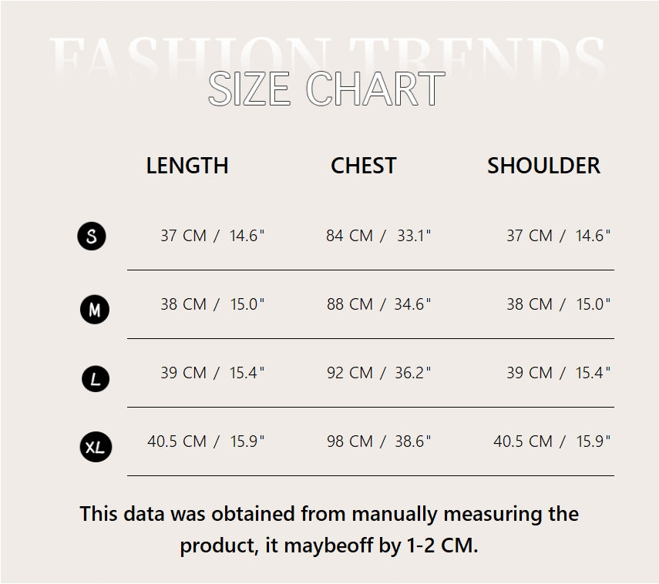Click the 92 CM / 36.2" chest value
The image size is (659, 584).
coord(378,373)
